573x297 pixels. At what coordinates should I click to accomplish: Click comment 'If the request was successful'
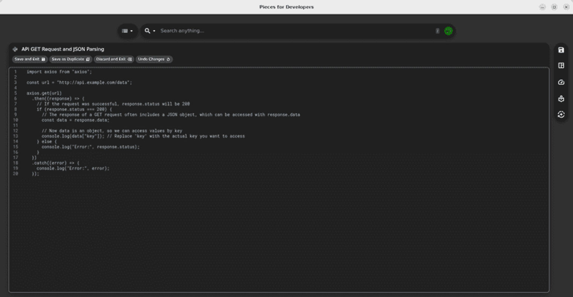click(113, 104)
